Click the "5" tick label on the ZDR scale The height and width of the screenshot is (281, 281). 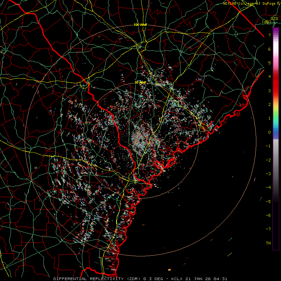click(x=269, y=63)
